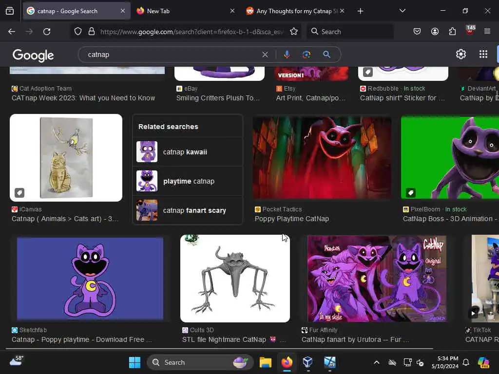Click CatNap Boss - 3D Animation title
Screen dimensions: 499x374
click(450, 219)
